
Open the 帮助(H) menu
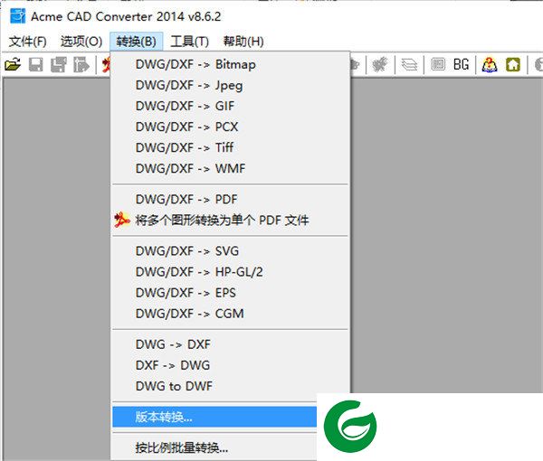(243, 42)
